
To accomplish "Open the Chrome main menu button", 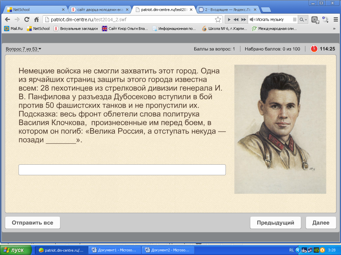I will (336, 20).
